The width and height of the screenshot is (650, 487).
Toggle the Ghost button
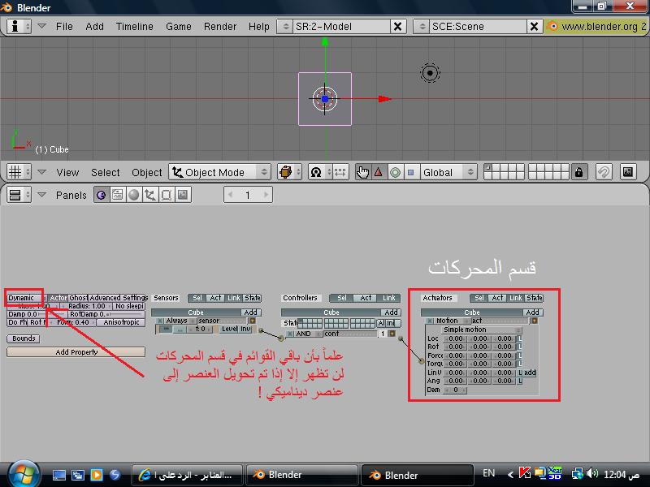(x=78, y=298)
